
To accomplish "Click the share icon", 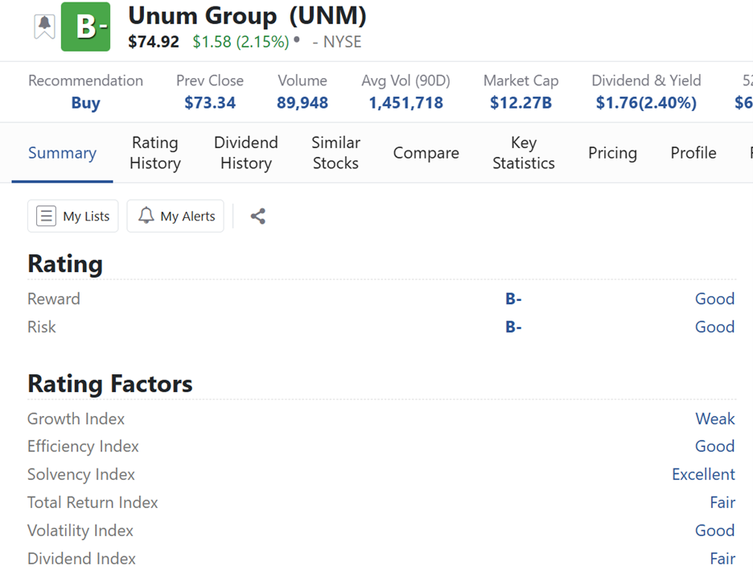I will (257, 216).
